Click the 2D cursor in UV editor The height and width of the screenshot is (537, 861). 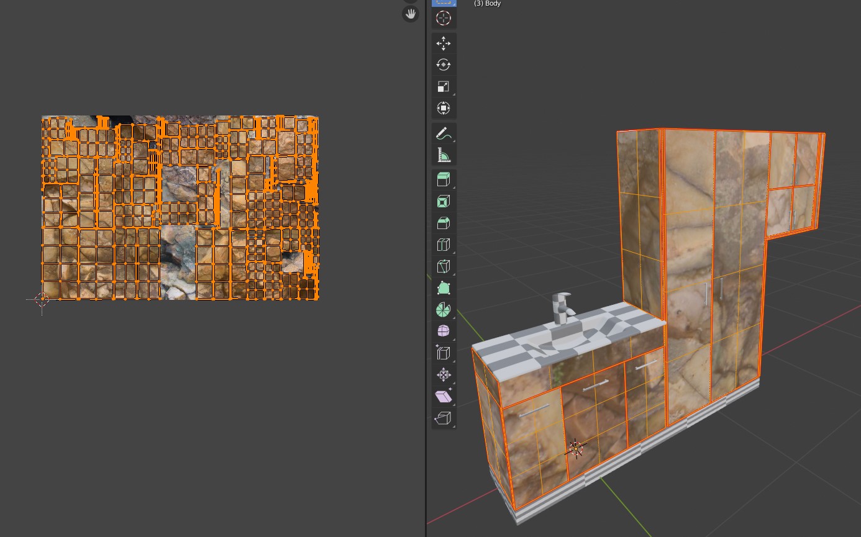click(x=42, y=300)
